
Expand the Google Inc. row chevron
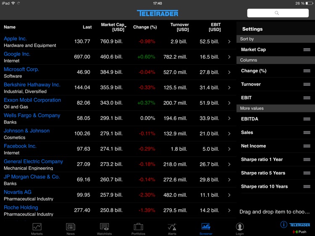(x=229, y=57)
